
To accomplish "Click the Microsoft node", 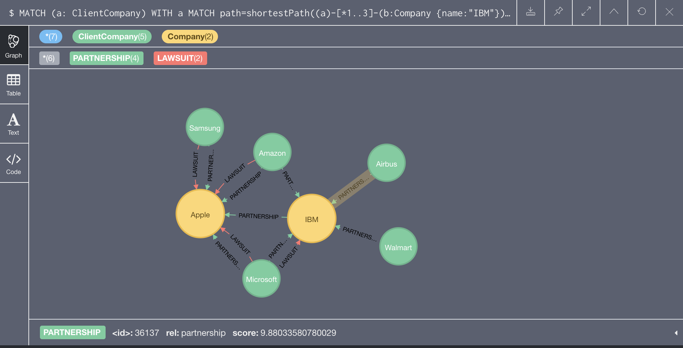I will click(261, 279).
